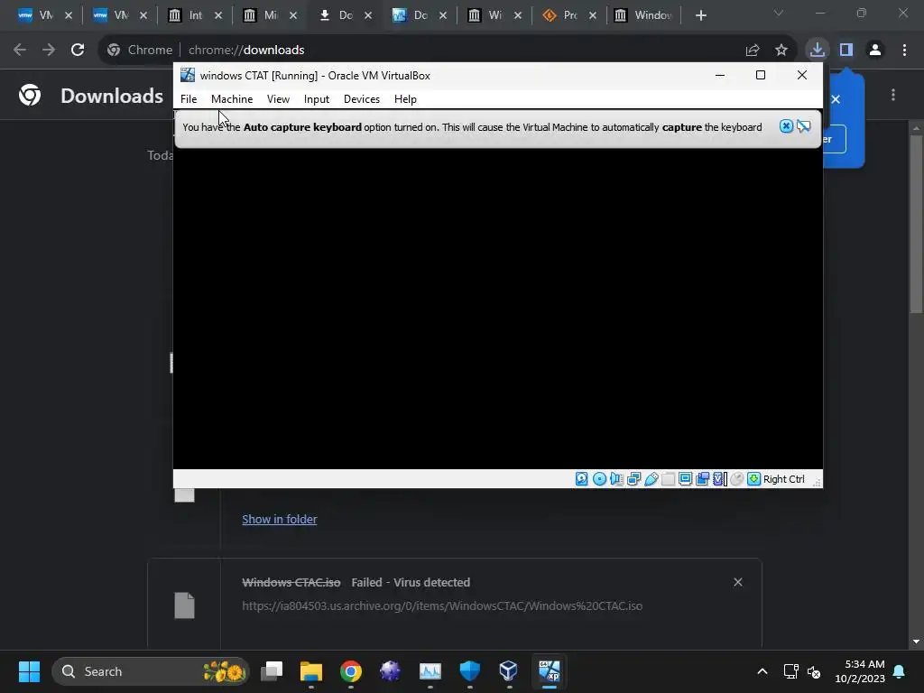Switch to the Int archive tab
This screenshot has width=924, height=693.
(x=188, y=15)
